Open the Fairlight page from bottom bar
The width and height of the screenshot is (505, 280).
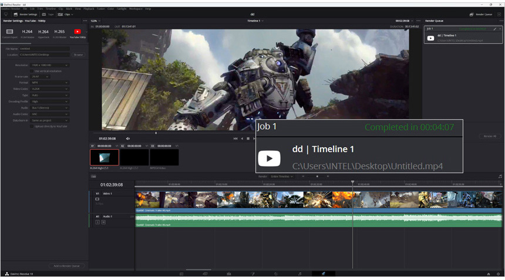(x=299, y=274)
